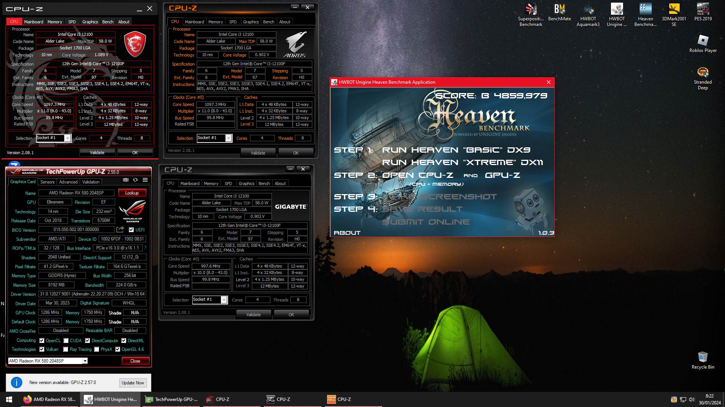Expand AMD Radeon RX 580 2048SP GPU selector
This screenshot has width=725, height=407.
tap(85, 361)
